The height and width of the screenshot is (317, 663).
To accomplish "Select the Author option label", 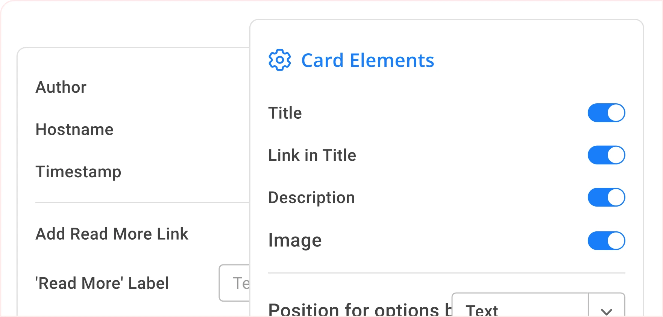I will point(61,87).
